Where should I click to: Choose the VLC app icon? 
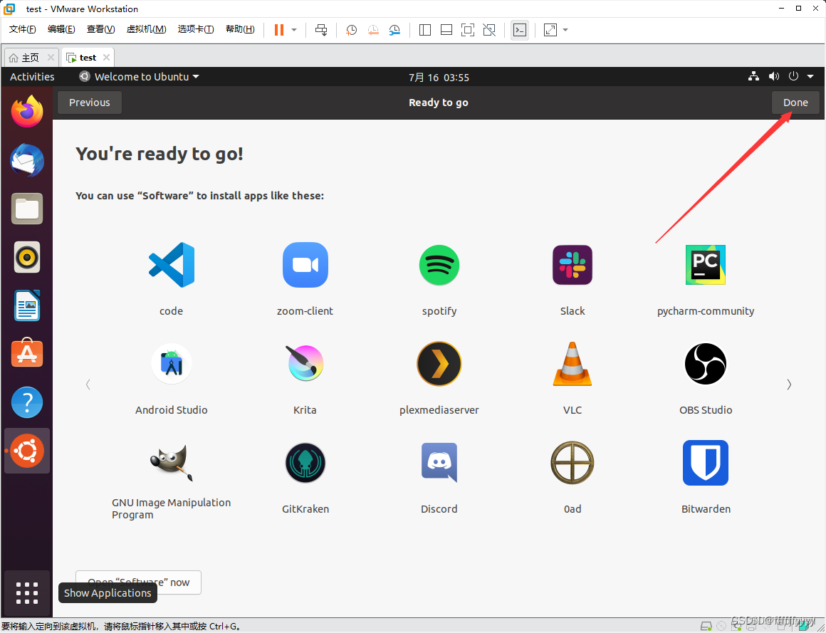pyautogui.click(x=572, y=363)
